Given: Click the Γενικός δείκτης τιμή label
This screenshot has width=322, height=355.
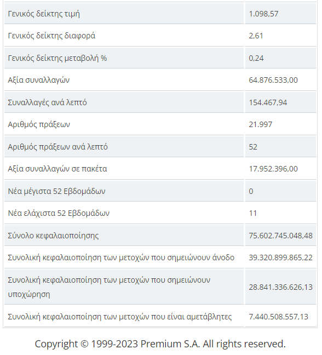Looking at the screenshot, I should [44, 14].
